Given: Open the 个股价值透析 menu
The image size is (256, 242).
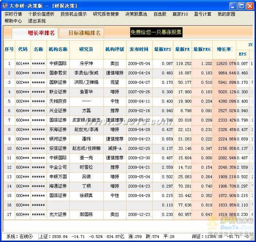Looking at the screenshot, I should tap(41, 14).
